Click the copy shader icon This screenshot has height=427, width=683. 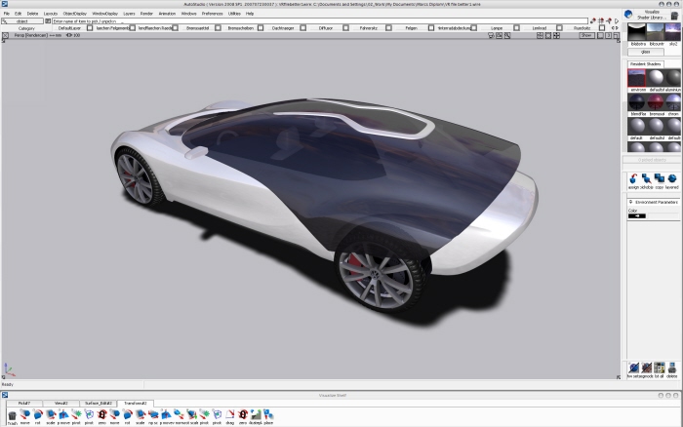tap(659, 179)
